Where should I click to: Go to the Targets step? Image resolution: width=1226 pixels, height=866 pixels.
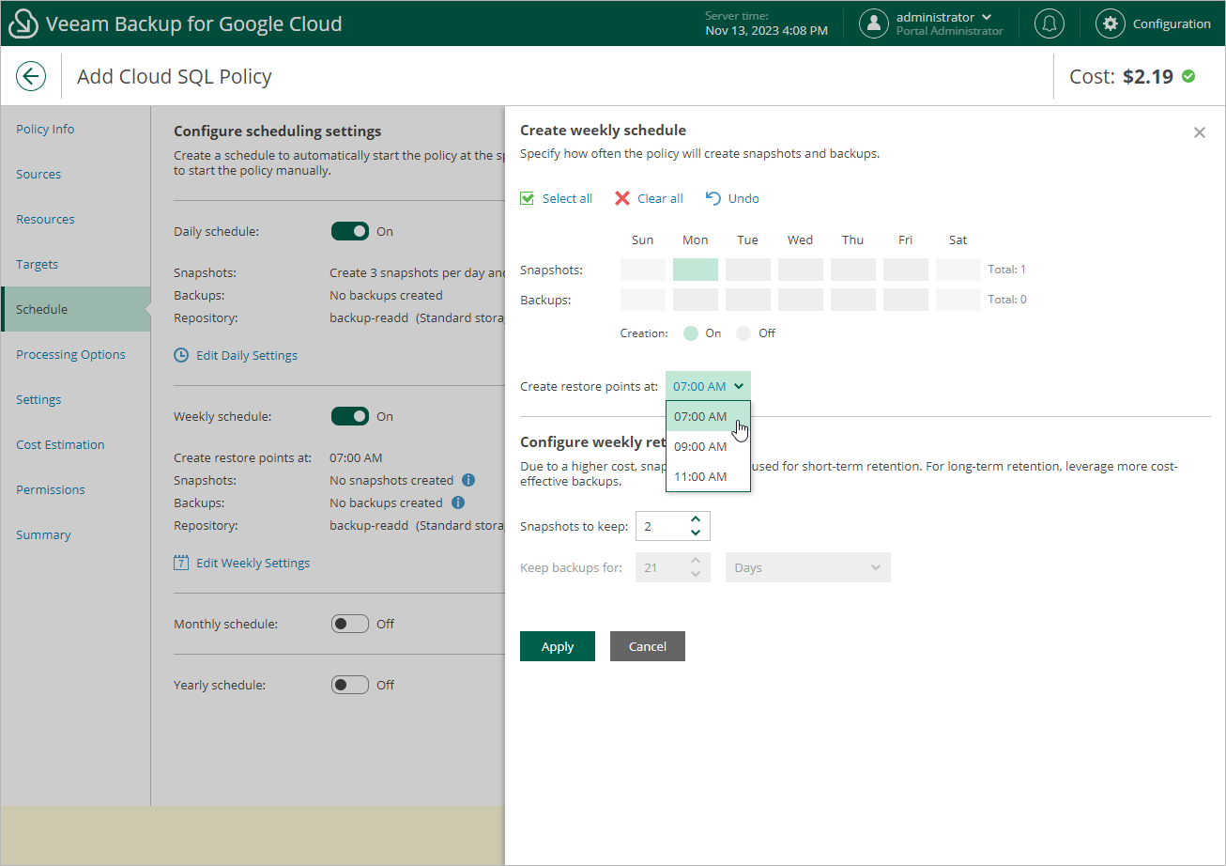pos(75,264)
